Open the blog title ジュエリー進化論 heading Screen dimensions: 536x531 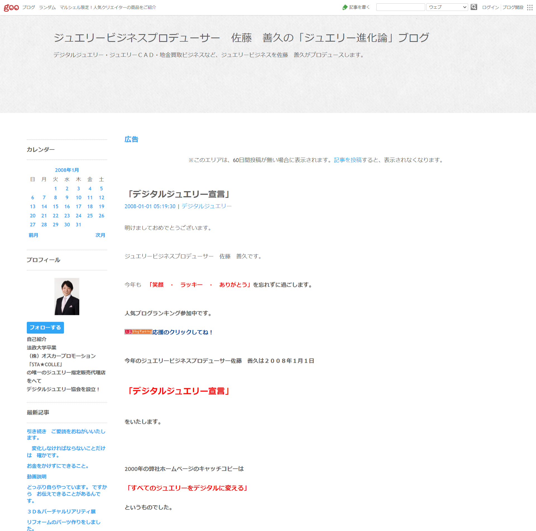[241, 38]
